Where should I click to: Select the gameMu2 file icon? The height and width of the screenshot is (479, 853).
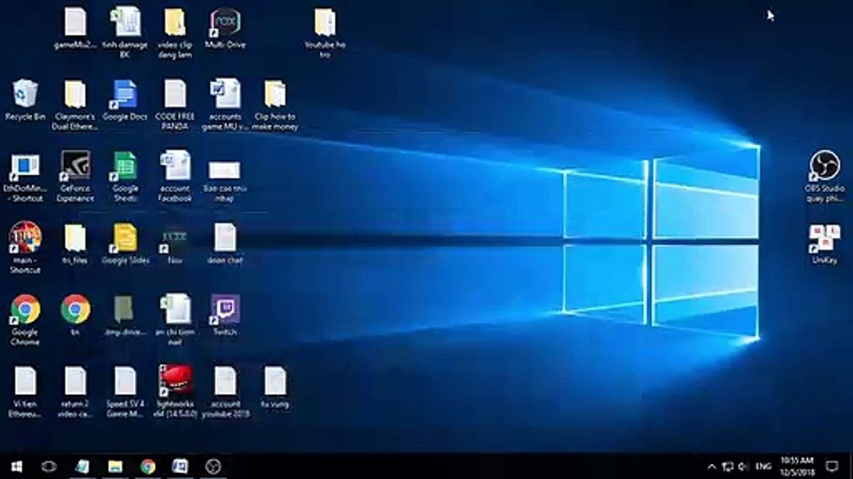pos(75,22)
